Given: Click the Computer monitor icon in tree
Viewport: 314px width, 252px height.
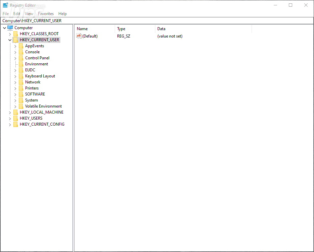Looking at the screenshot, I should pos(10,28).
